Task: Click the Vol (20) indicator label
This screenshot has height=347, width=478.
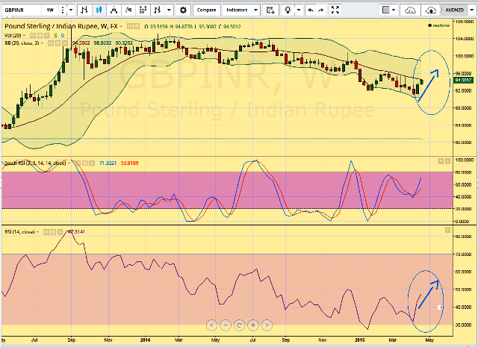Action: pos(14,35)
